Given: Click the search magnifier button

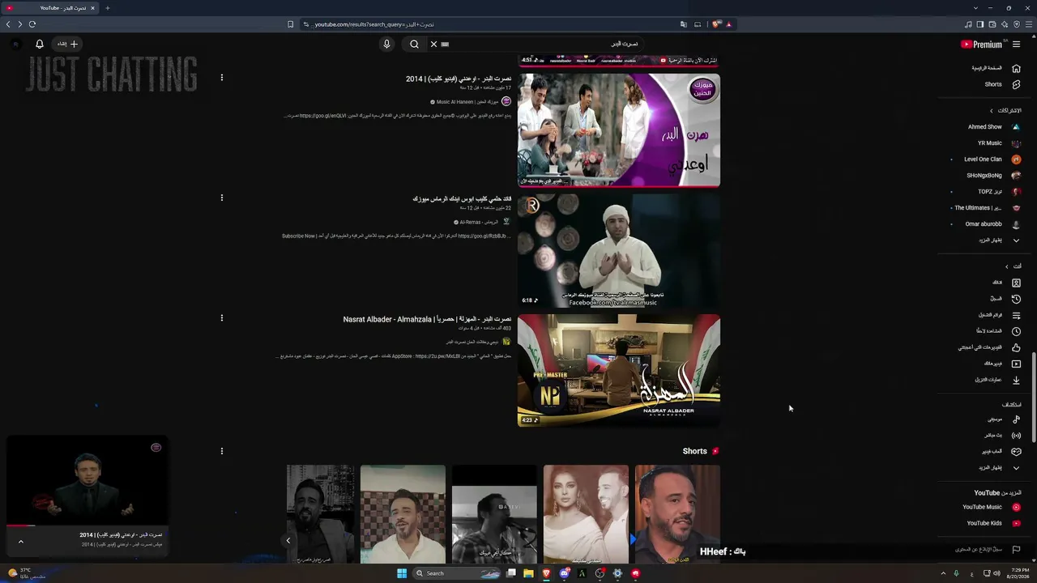Looking at the screenshot, I should [x=414, y=45].
